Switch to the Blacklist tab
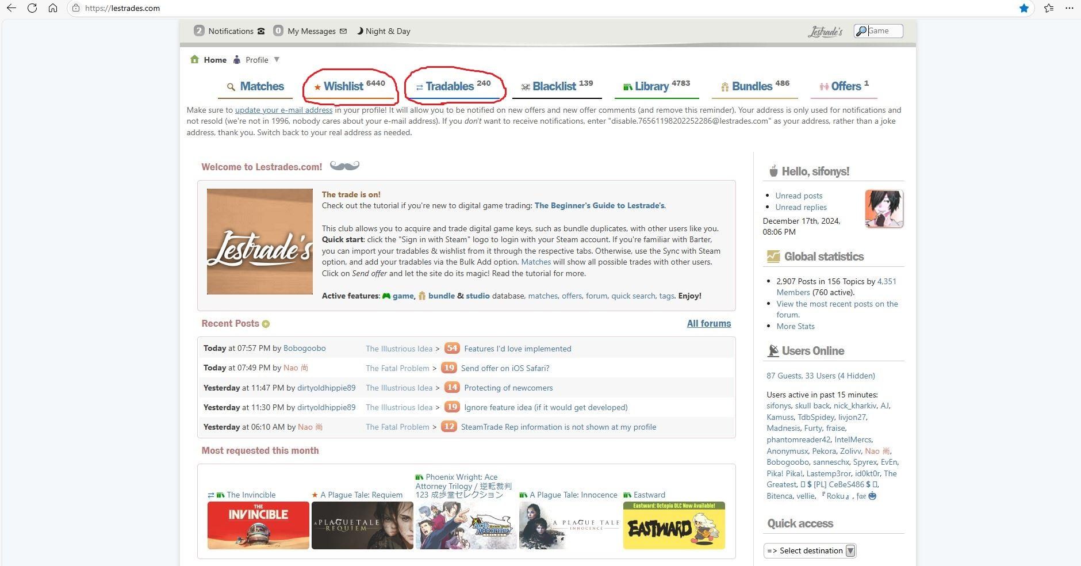This screenshot has width=1081, height=566. pyautogui.click(x=554, y=86)
